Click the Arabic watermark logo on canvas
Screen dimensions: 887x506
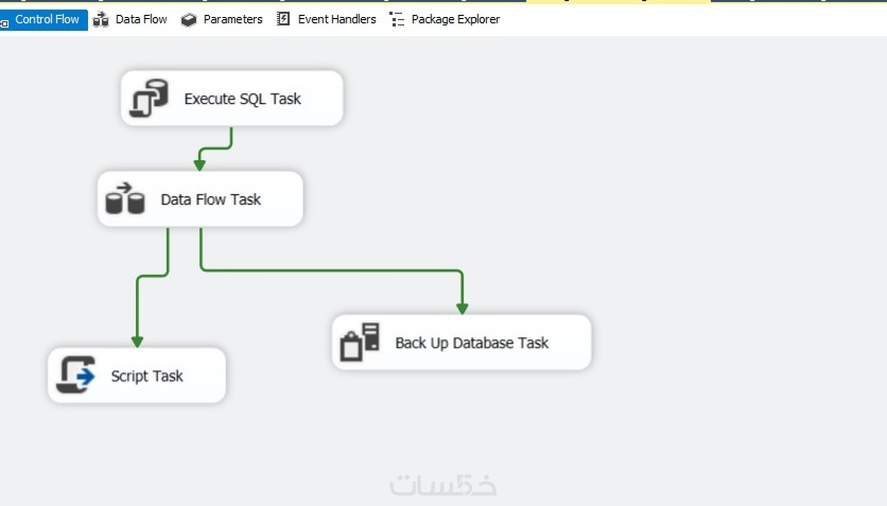(x=443, y=485)
